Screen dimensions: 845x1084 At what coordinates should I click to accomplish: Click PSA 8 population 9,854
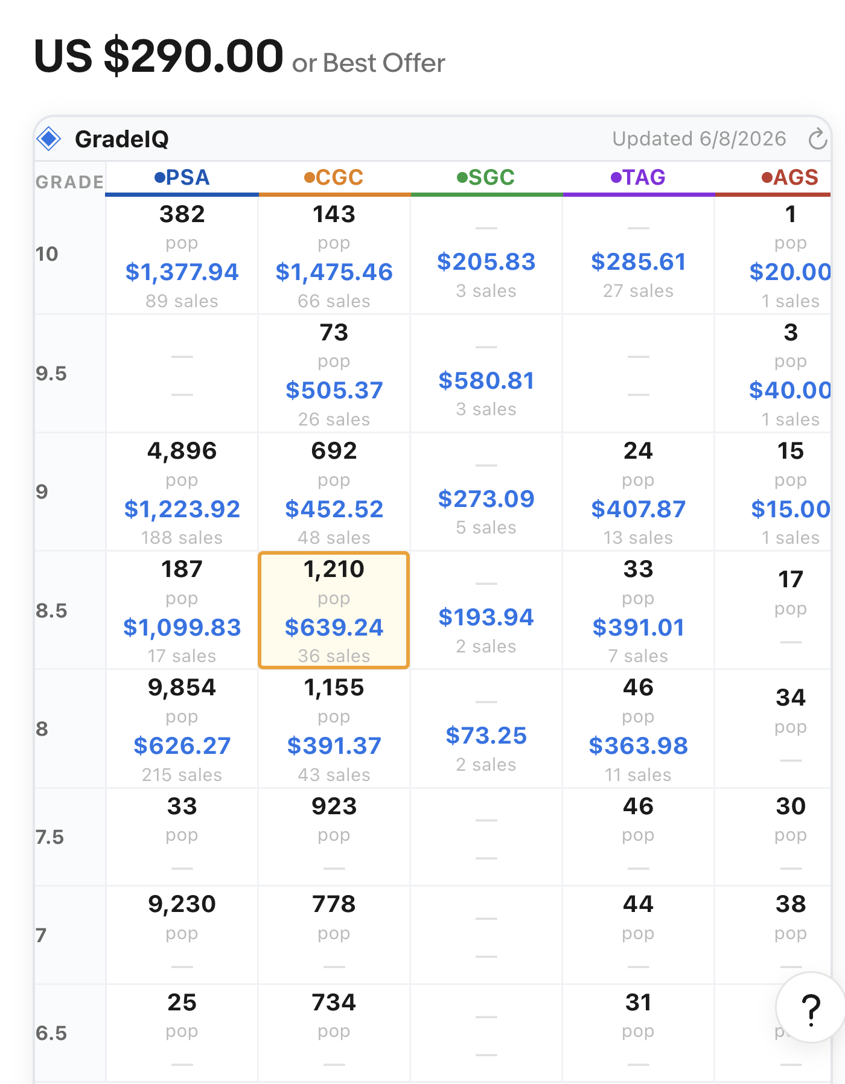click(x=182, y=687)
